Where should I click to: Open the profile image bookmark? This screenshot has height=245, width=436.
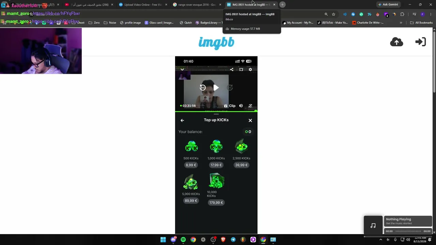[130, 23]
